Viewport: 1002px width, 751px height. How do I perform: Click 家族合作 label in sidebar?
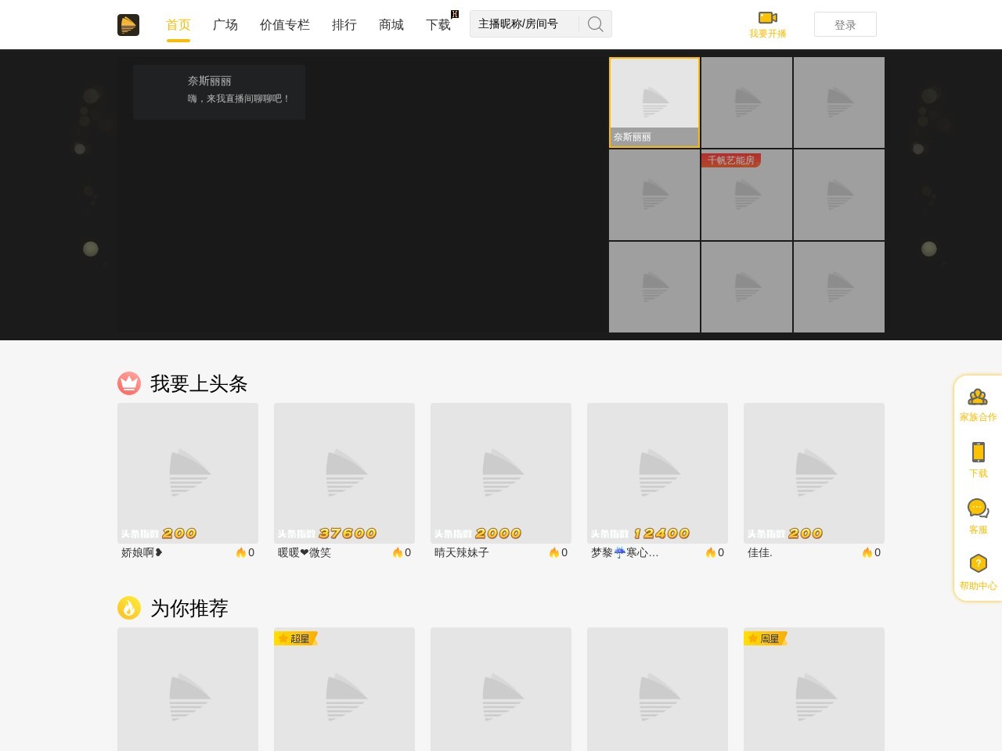pos(978,417)
